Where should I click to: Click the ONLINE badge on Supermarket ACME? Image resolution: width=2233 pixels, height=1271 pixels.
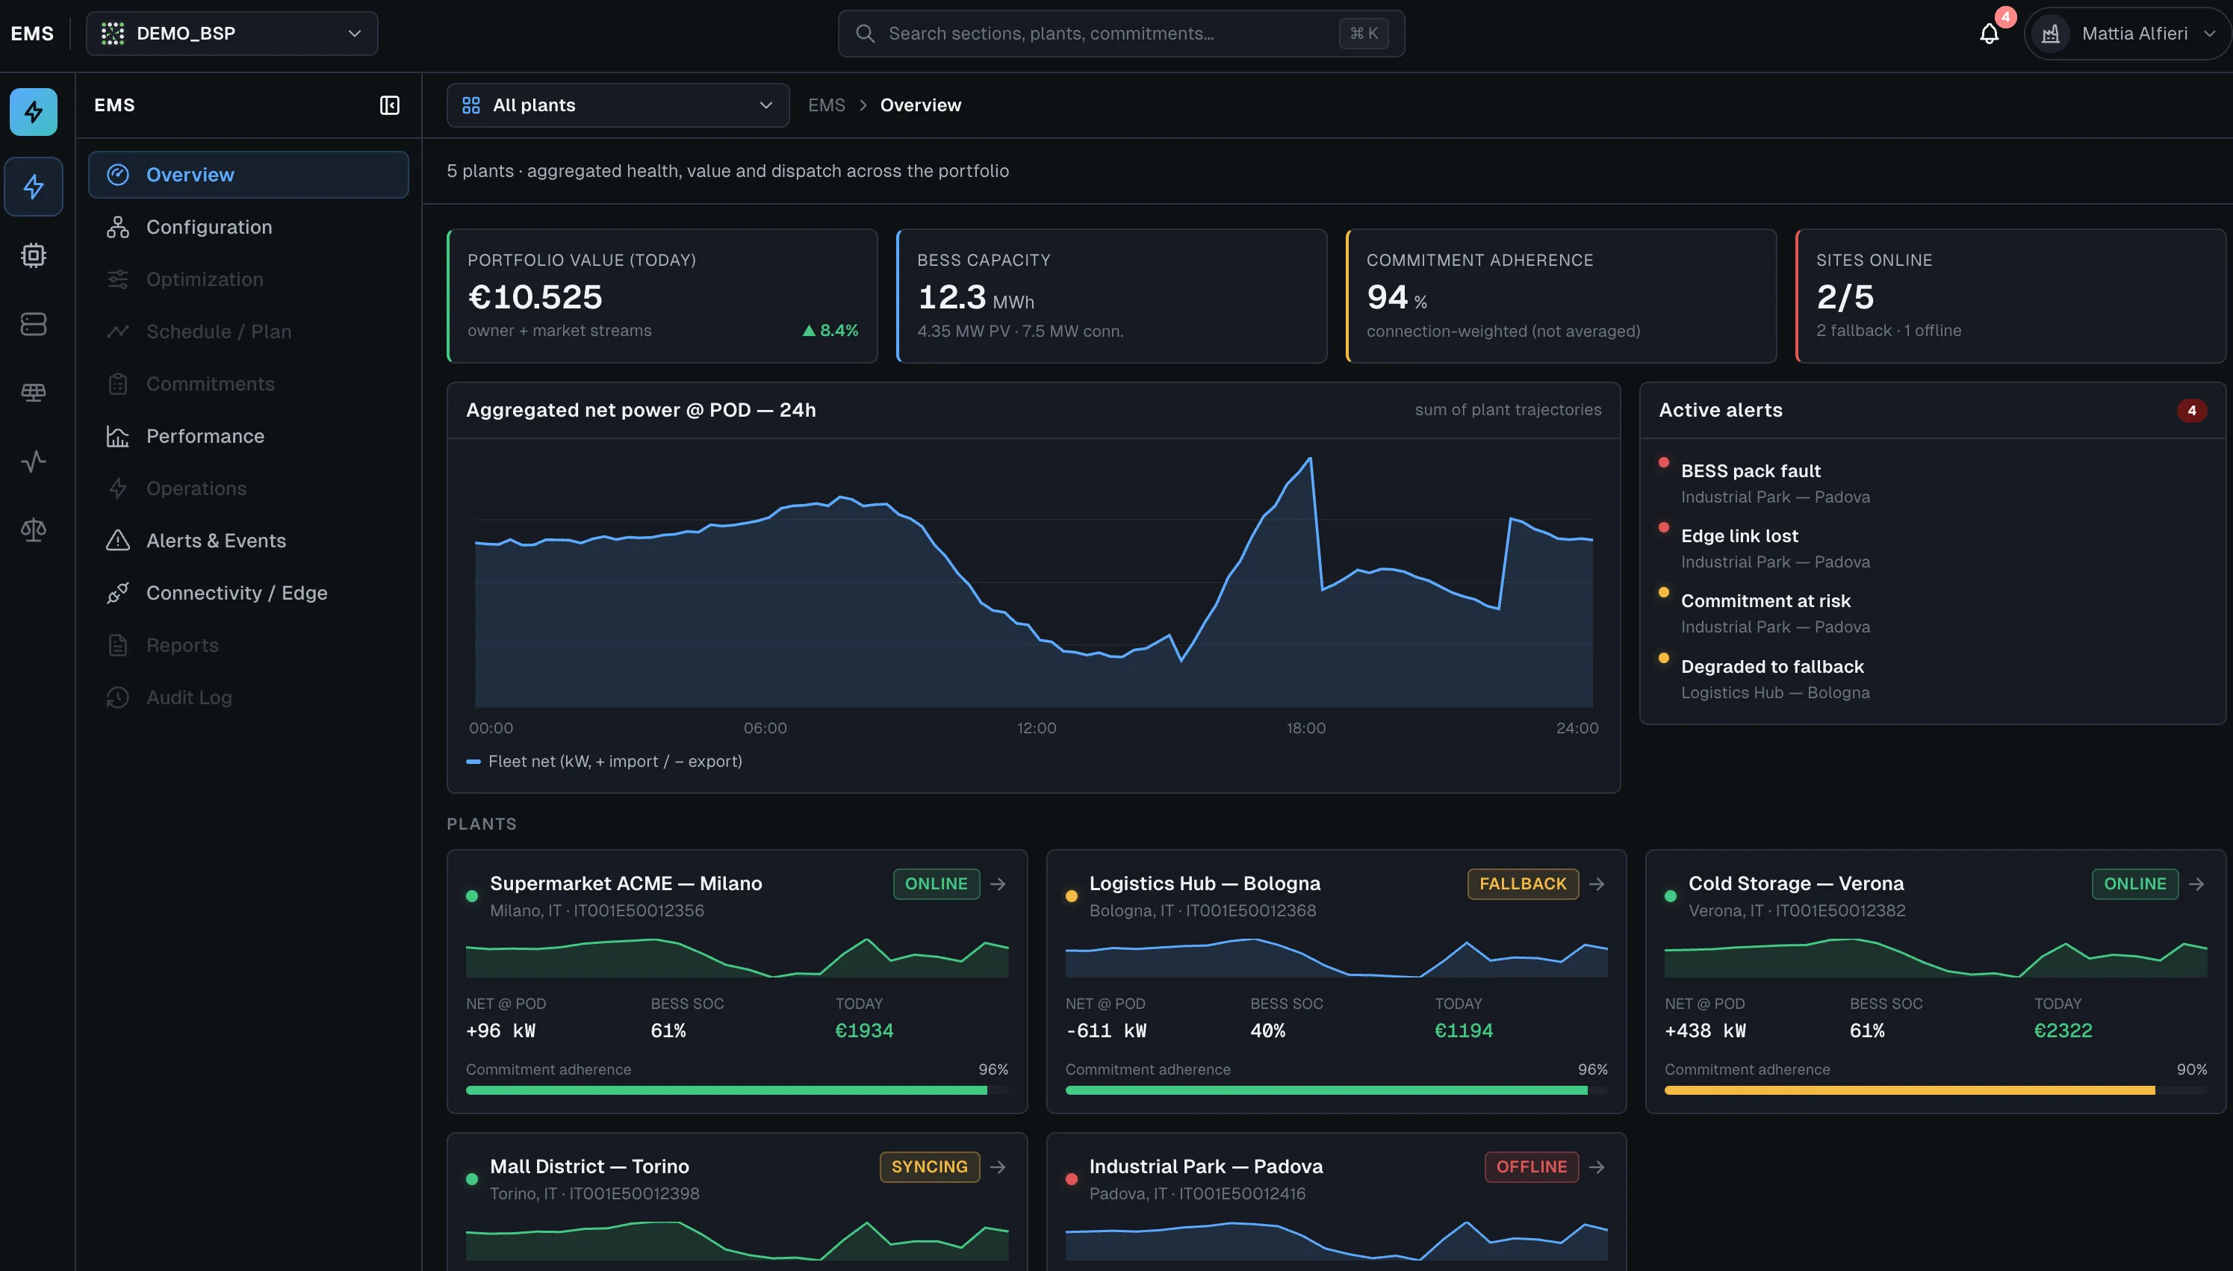pos(936,884)
